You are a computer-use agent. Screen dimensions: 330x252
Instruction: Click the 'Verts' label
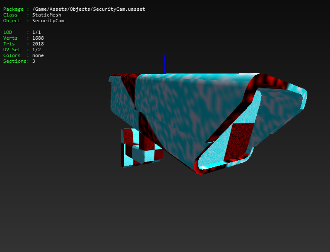[x=10, y=38]
